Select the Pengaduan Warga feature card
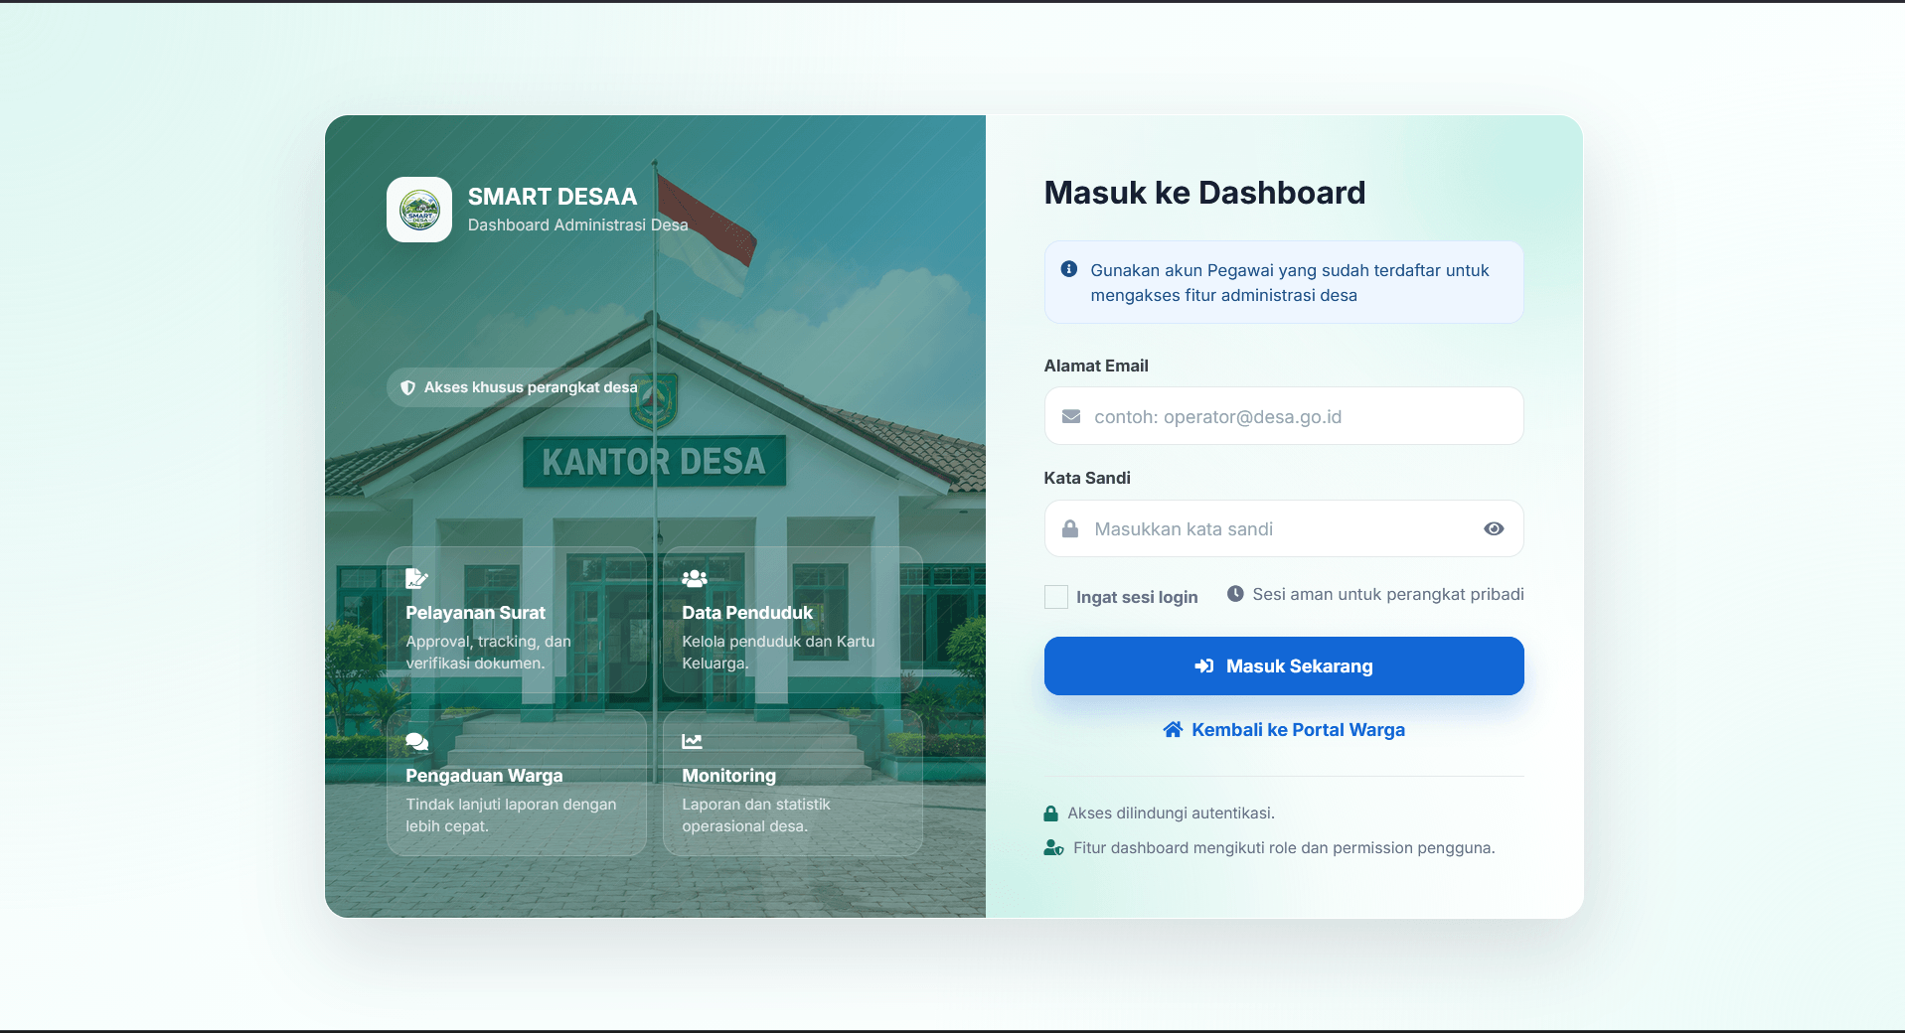 [517, 783]
